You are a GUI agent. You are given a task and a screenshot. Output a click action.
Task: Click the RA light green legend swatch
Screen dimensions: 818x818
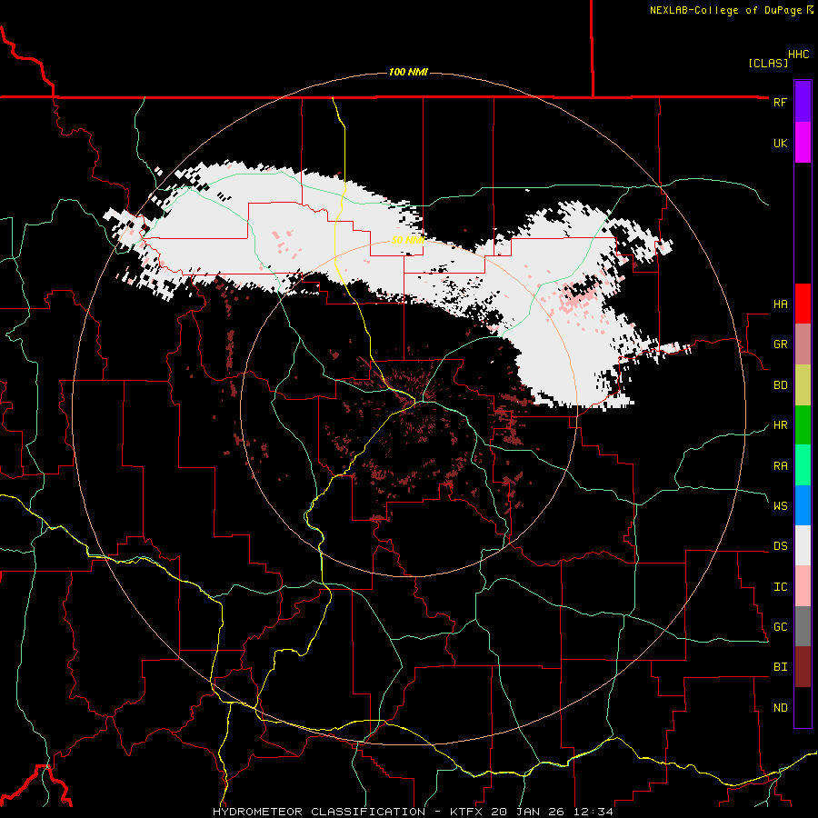coord(803,465)
